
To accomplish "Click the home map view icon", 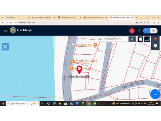I will click(x=140, y=39).
